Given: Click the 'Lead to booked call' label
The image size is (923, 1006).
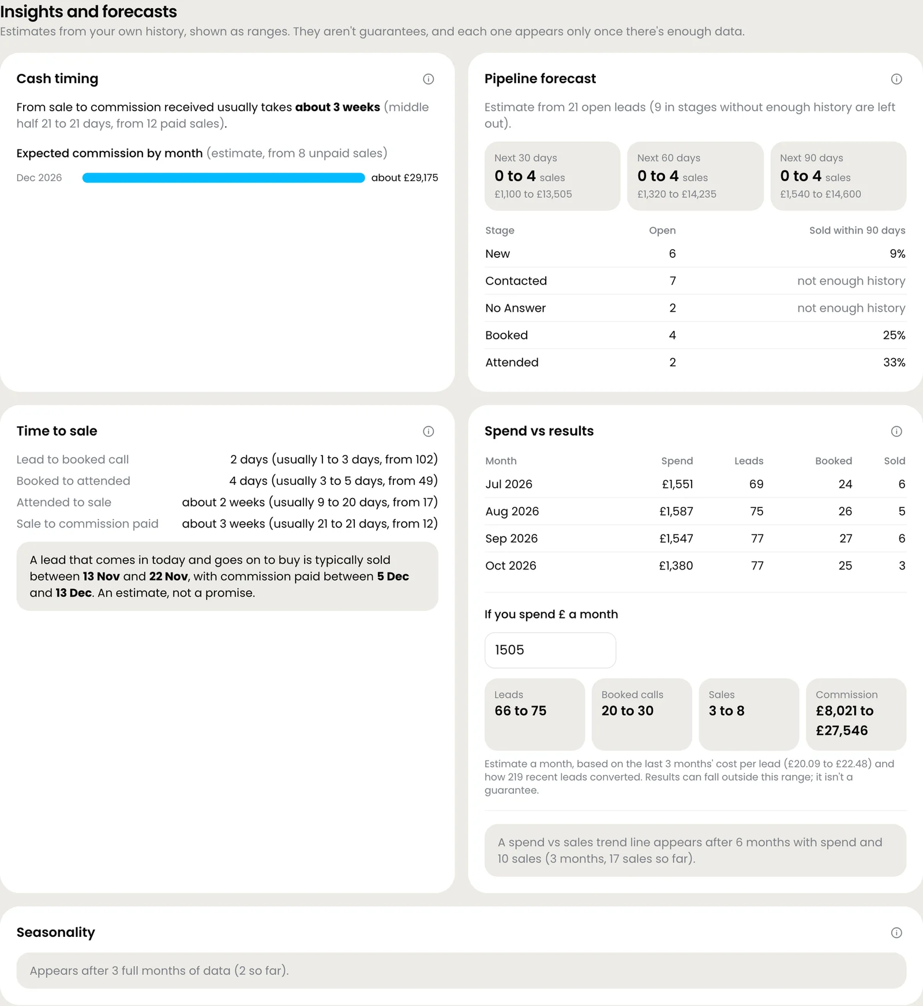Looking at the screenshot, I should 73,459.
